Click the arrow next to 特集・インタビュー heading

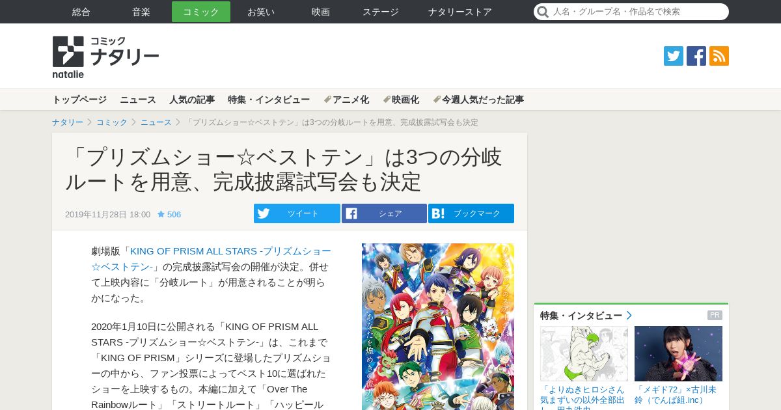(x=629, y=316)
